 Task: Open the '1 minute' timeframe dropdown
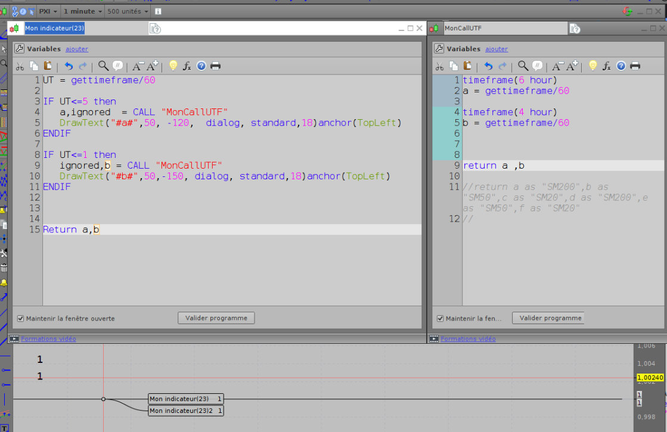(x=82, y=11)
